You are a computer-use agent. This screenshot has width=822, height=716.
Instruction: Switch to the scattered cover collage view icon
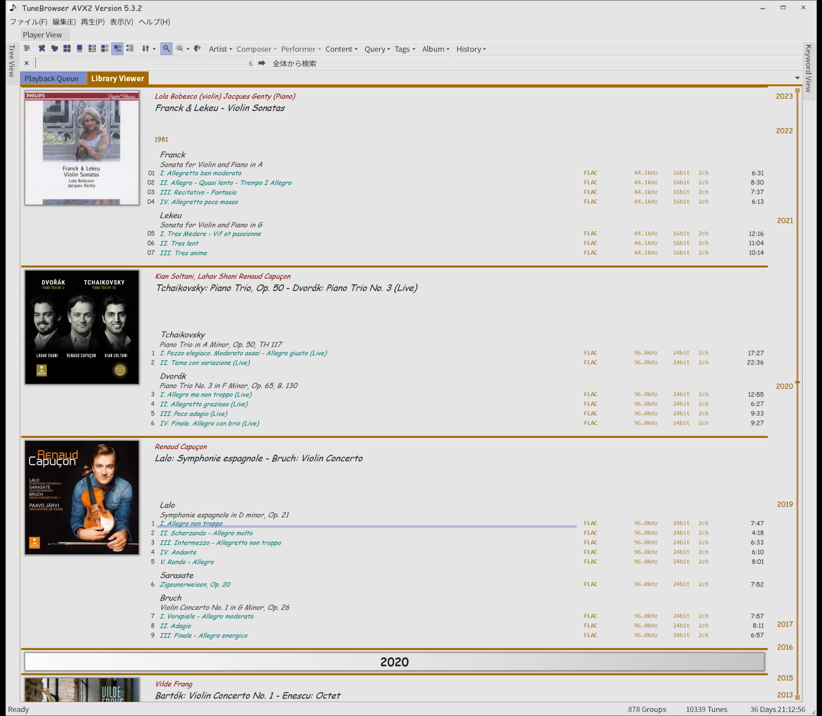pyautogui.click(x=42, y=49)
